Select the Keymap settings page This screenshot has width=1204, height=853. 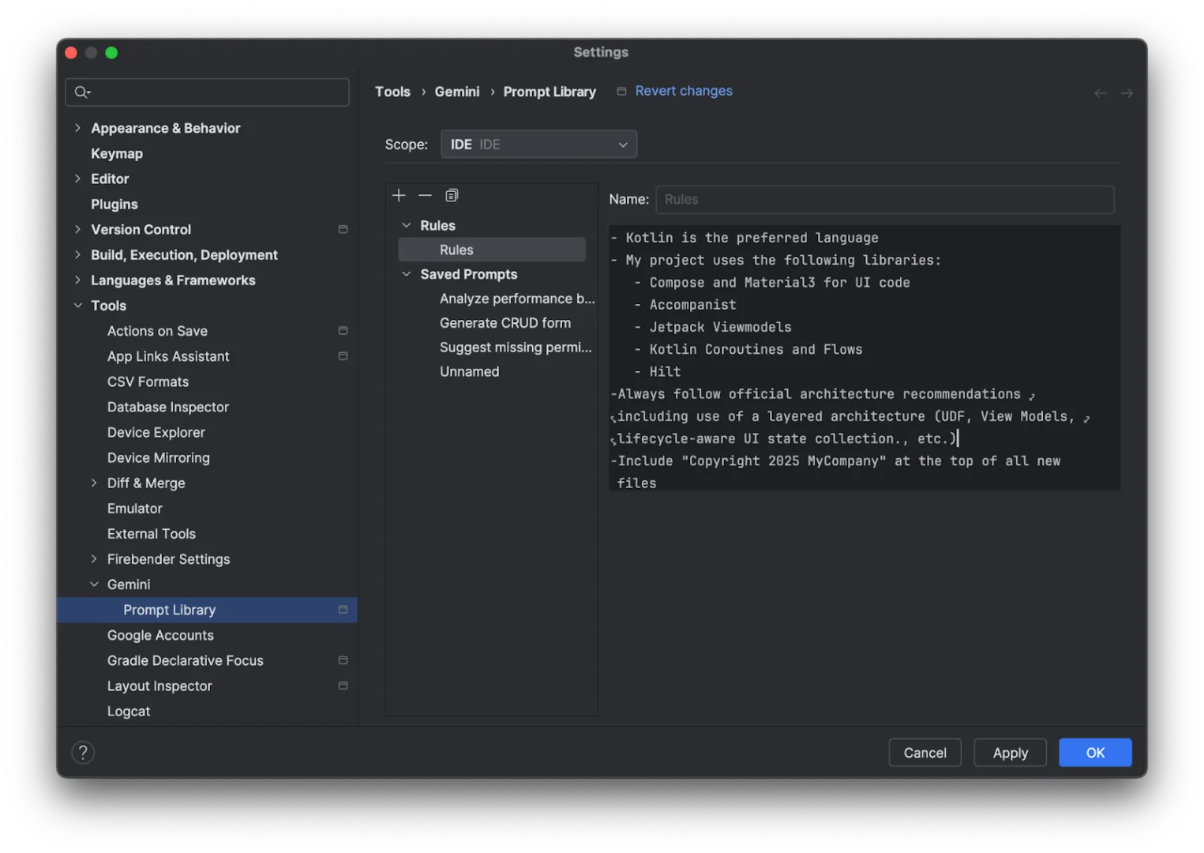117,154
